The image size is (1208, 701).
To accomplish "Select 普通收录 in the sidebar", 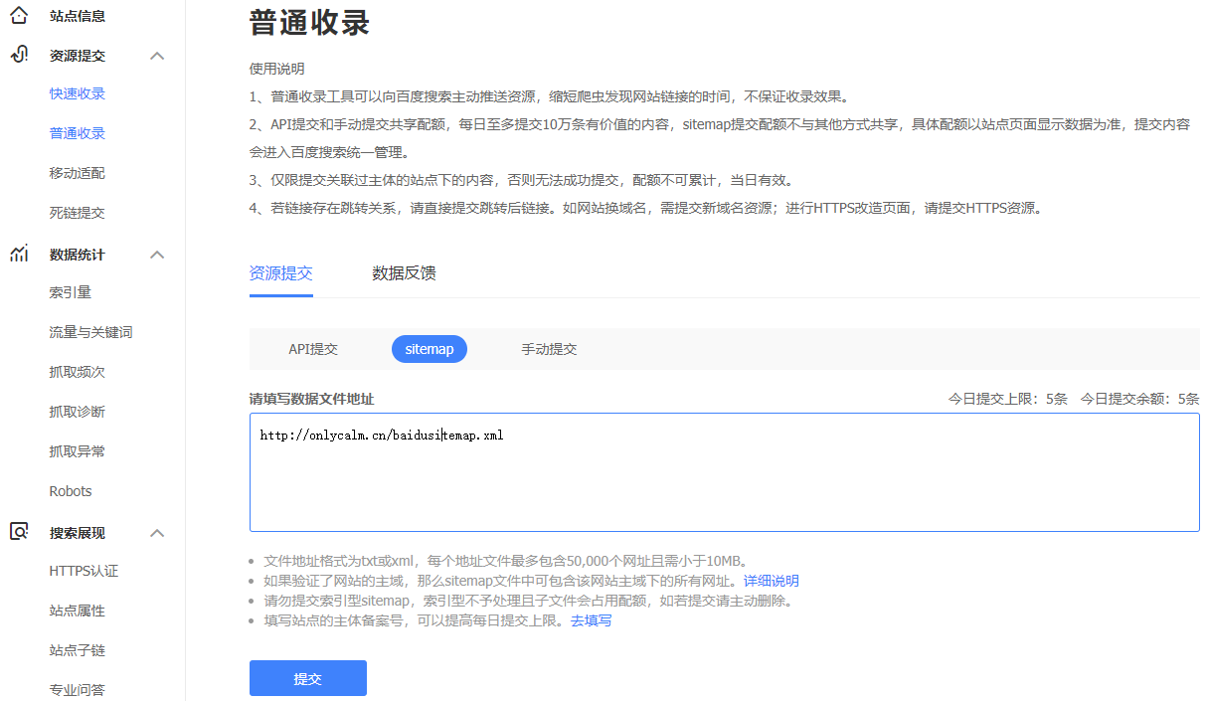I will pos(78,133).
